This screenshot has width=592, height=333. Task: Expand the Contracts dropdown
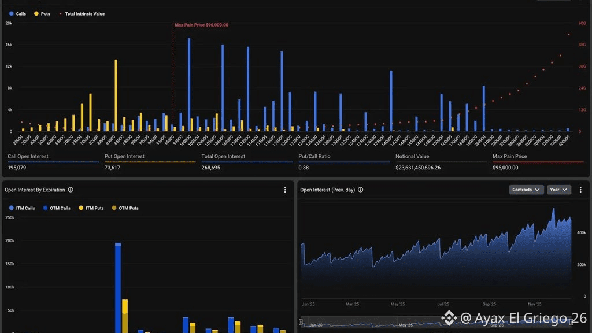(526, 190)
